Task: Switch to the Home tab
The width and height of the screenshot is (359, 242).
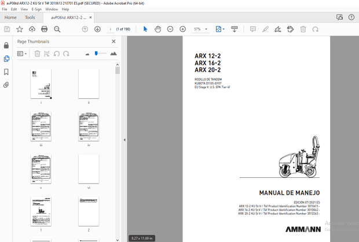Action: 10,17
